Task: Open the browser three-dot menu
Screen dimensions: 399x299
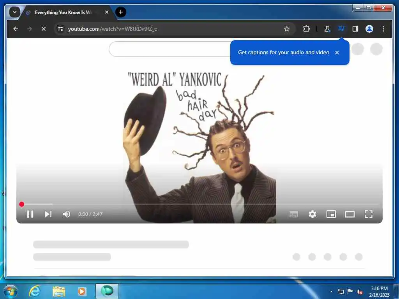Action: (x=383, y=29)
